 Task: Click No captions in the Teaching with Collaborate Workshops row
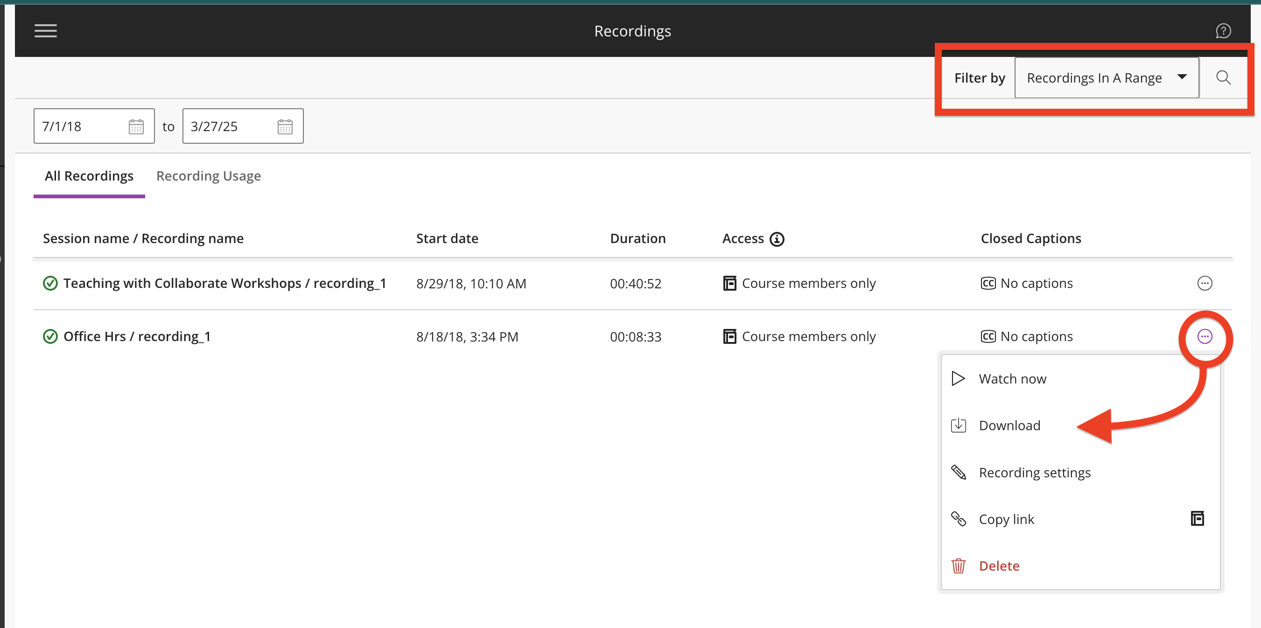1037,283
